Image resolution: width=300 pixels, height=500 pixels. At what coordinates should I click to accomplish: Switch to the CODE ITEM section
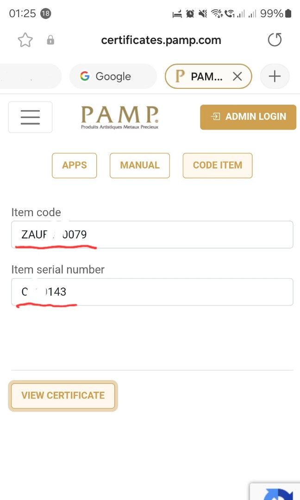pyautogui.click(x=217, y=165)
